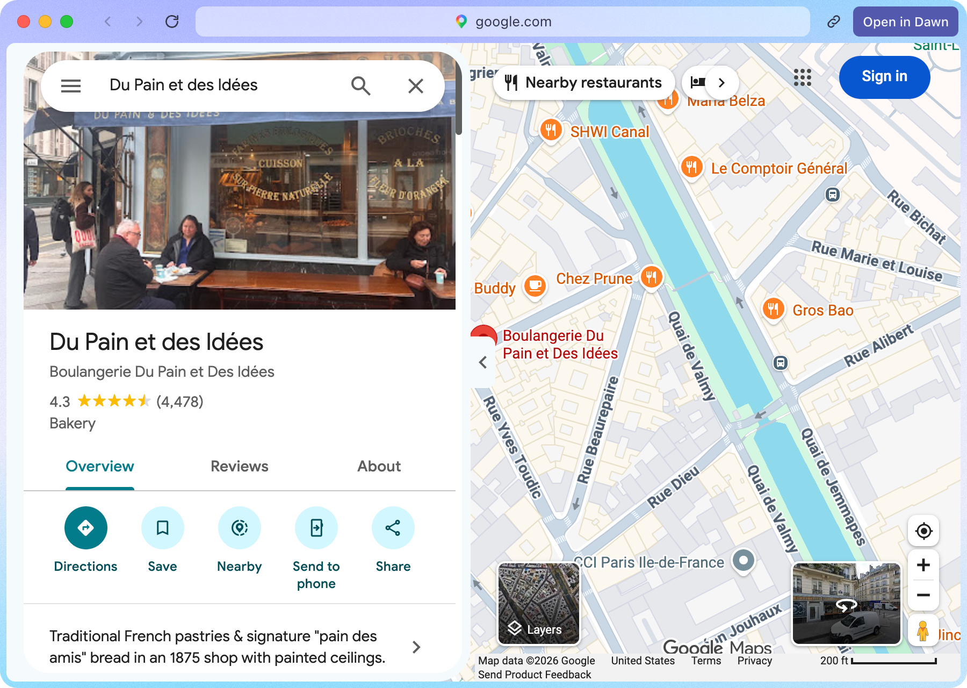The height and width of the screenshot is (688, 967).
Task: Open Google apps grid icon
Action: point(803,77)
